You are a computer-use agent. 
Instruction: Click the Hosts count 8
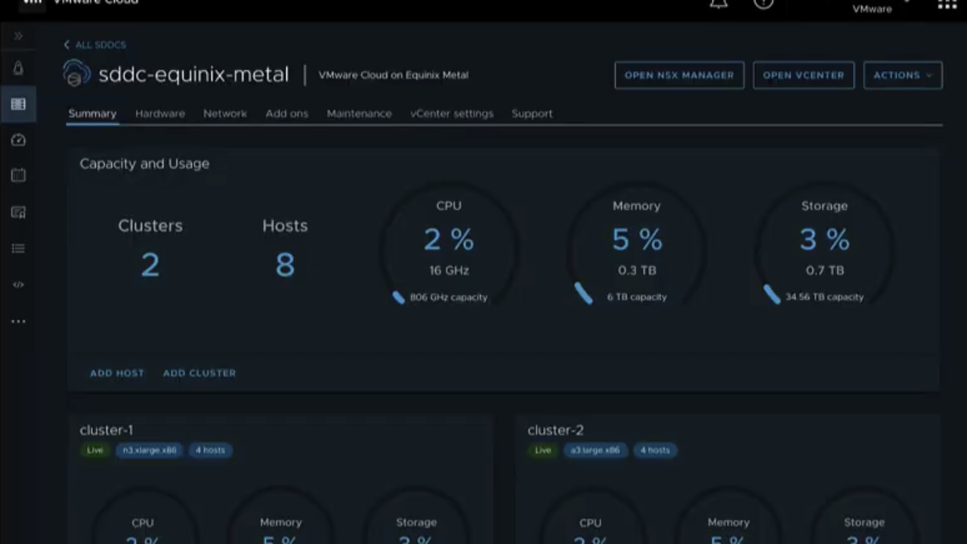point(285,264)
